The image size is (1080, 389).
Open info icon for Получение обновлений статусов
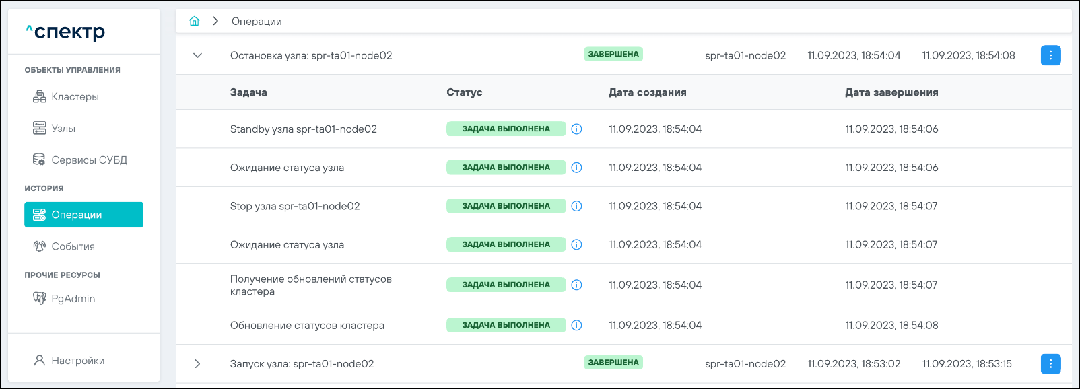576,285
